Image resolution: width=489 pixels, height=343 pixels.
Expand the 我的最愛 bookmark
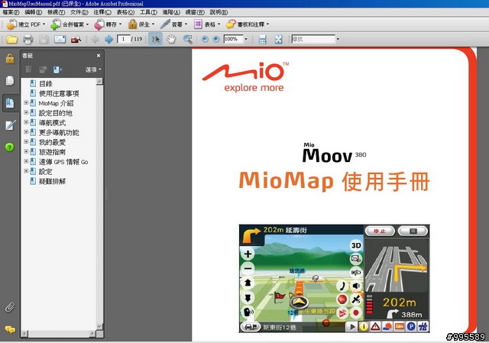(26, 141)
